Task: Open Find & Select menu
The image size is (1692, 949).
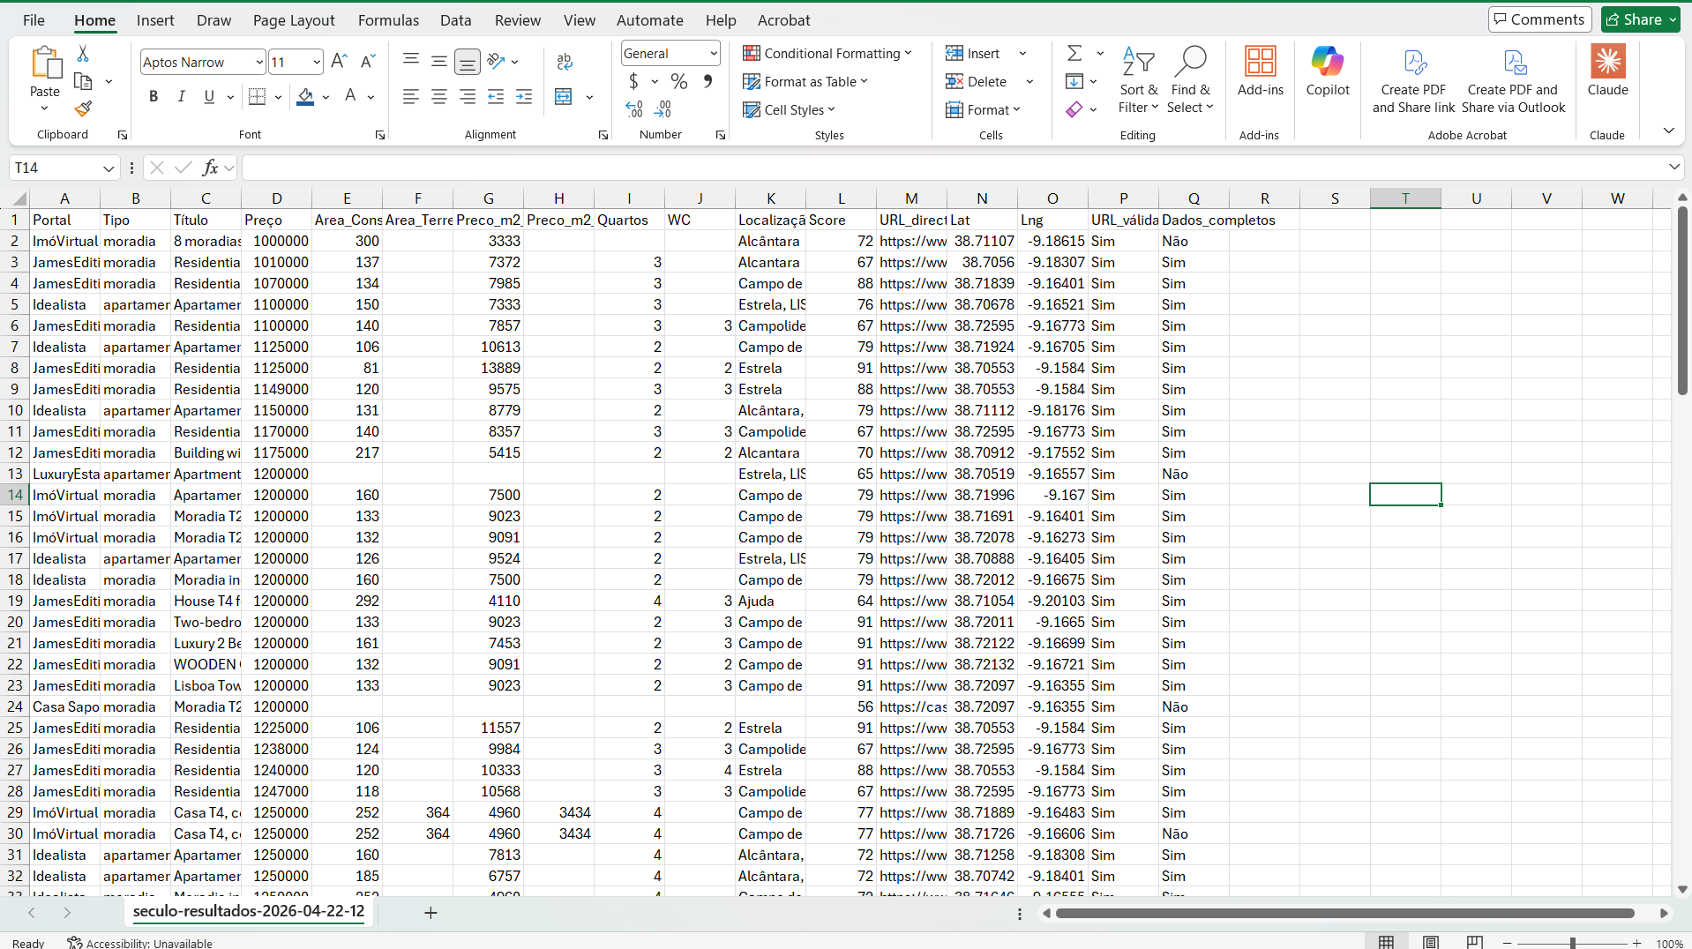Action: pyautogui.click(x=1190, y=79)
